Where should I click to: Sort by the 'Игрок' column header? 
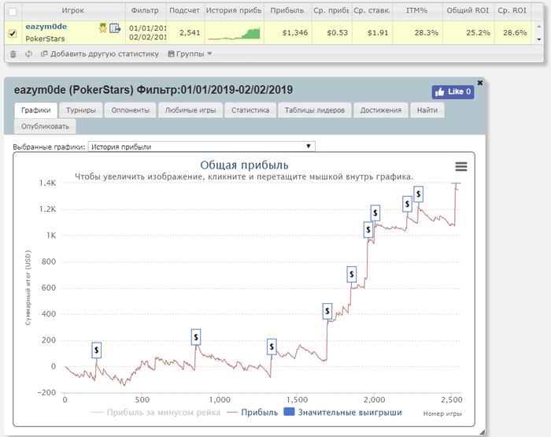click(73, 10)
